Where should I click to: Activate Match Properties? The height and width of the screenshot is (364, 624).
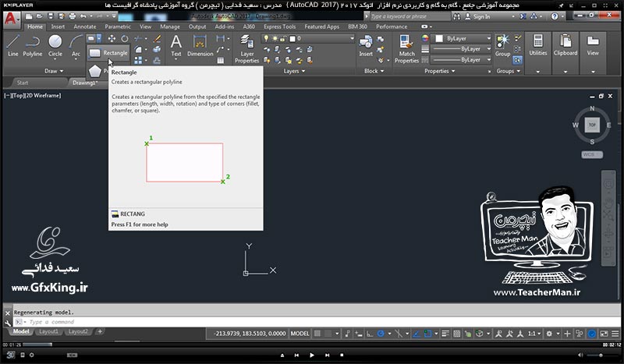406,49
